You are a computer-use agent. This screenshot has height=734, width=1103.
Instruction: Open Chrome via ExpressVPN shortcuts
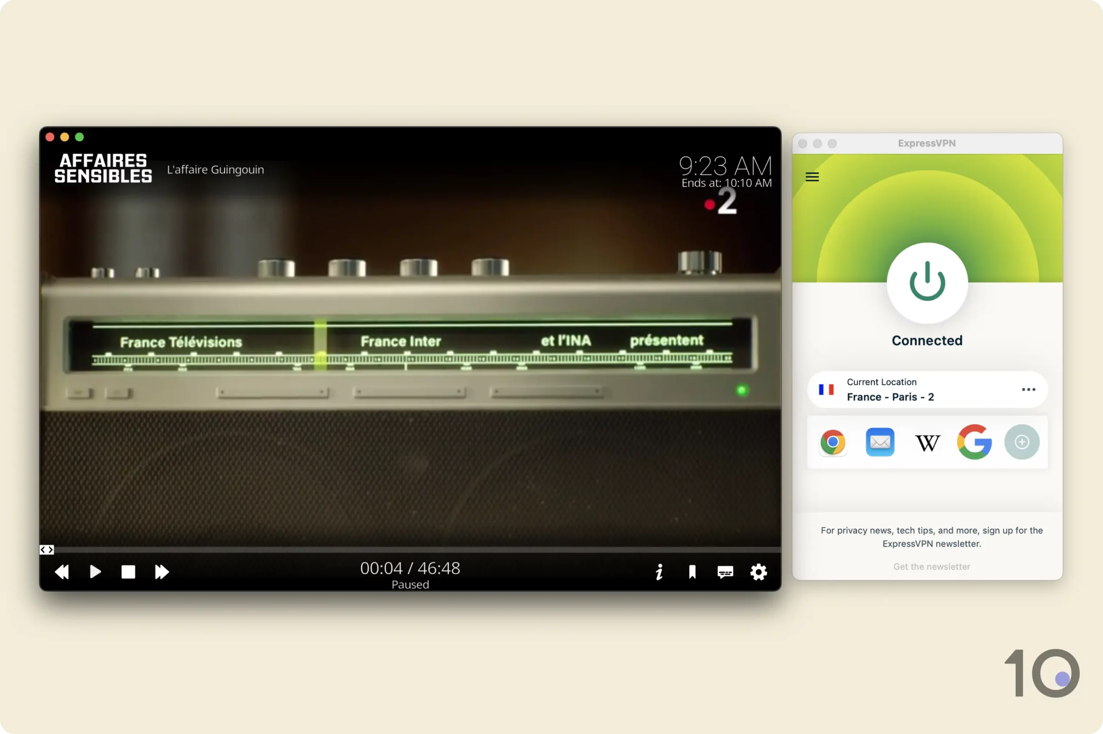(832, 442)
